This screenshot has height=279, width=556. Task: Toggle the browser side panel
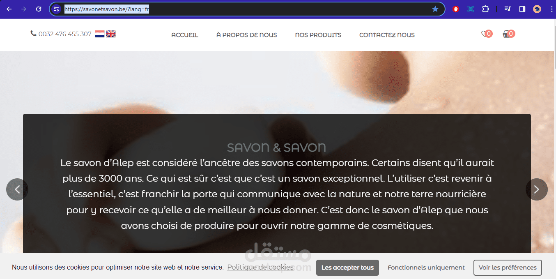[x=522, y=9]
